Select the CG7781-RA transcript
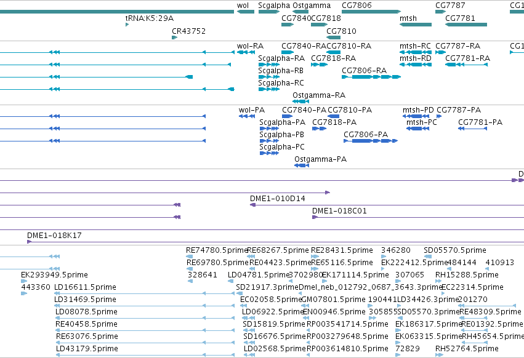Image resolution: width=524 pixels, height=358 pixels. point(466,65)
